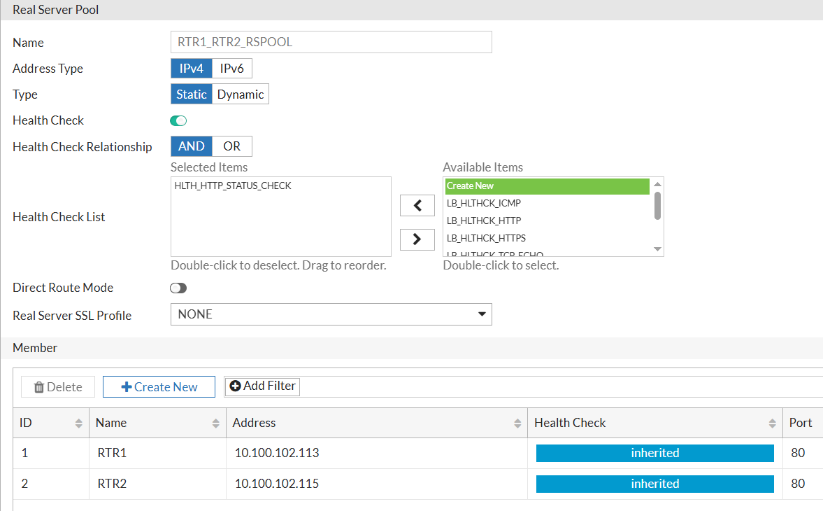Sort table by Address column arrows

(517, 423)
